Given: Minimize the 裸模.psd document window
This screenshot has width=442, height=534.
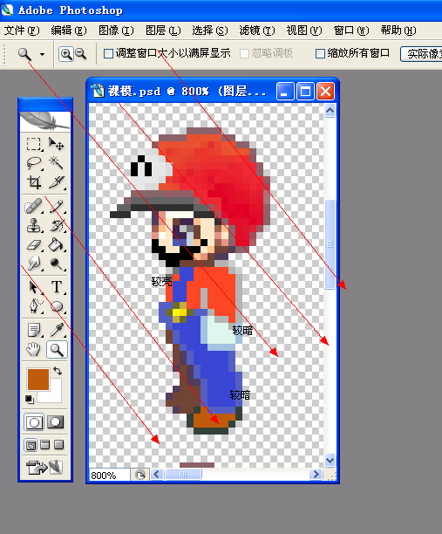Looking at the screenshot, I should pyautogui.click(x=285, y=92).
